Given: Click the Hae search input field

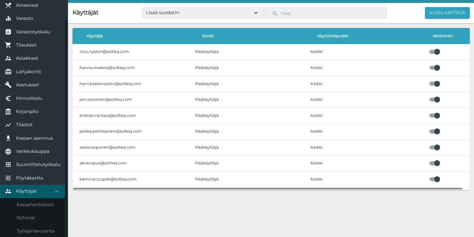Looking at the screenshot, I should click(x=330, y=13).
